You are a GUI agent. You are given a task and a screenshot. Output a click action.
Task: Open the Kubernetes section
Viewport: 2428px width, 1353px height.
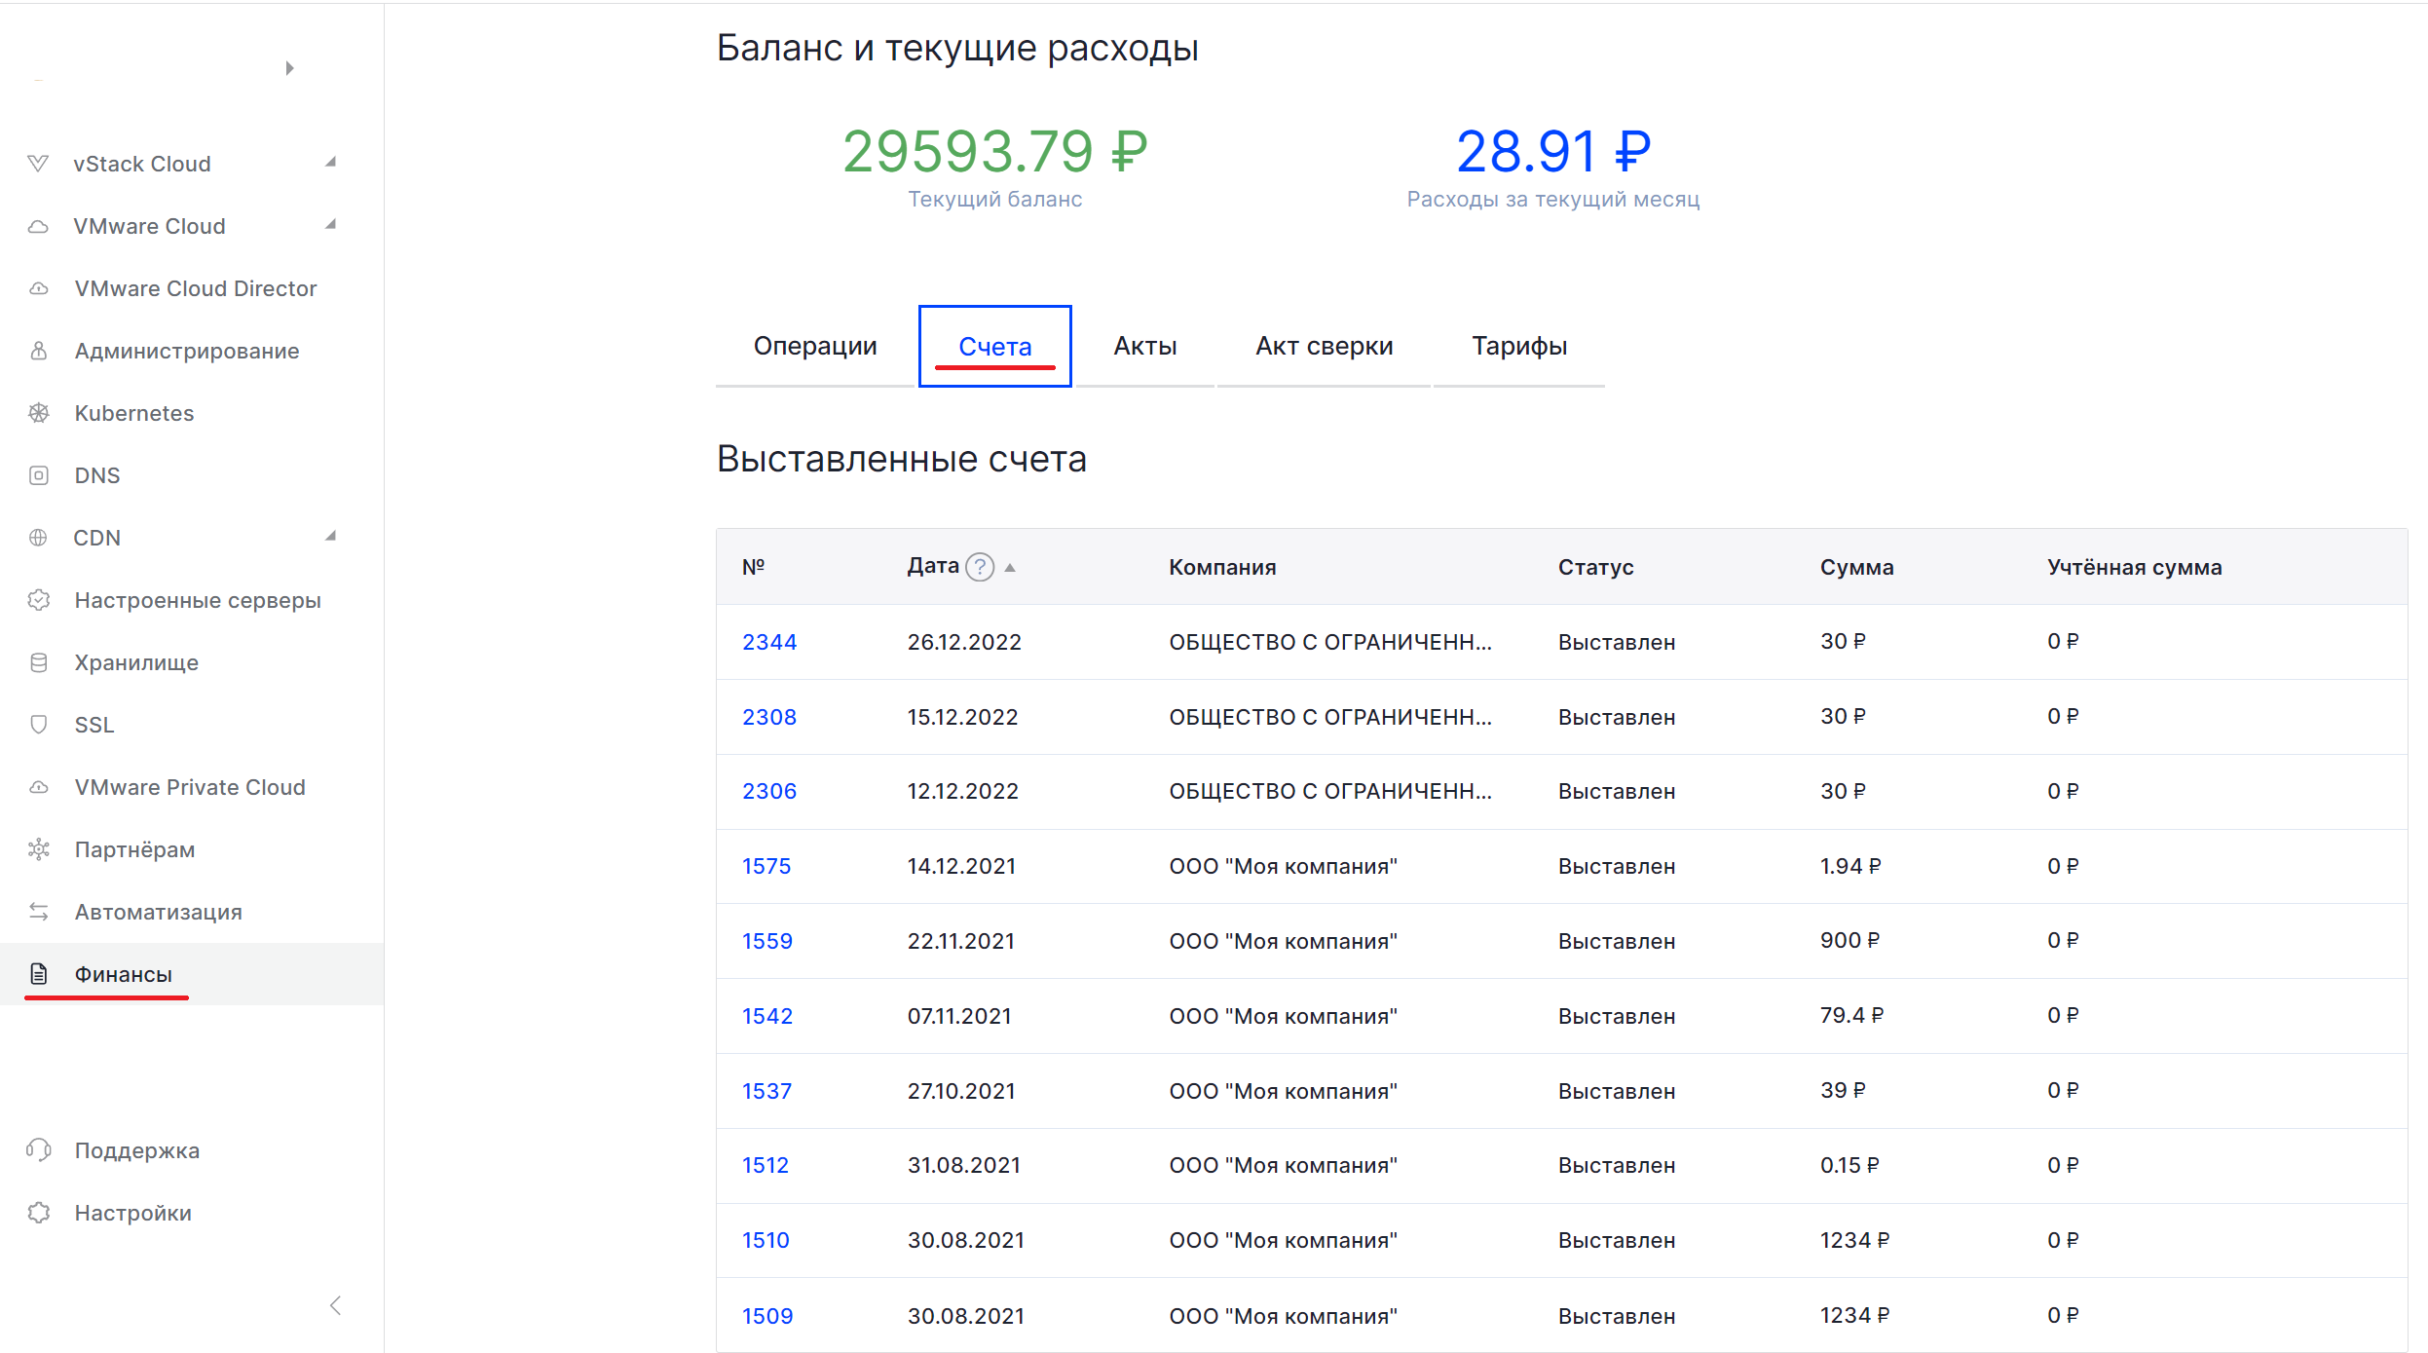point(134,413)
